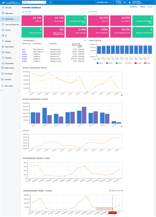Open the help question mark icon
The image size is (156, 217).
pos(125,2)
